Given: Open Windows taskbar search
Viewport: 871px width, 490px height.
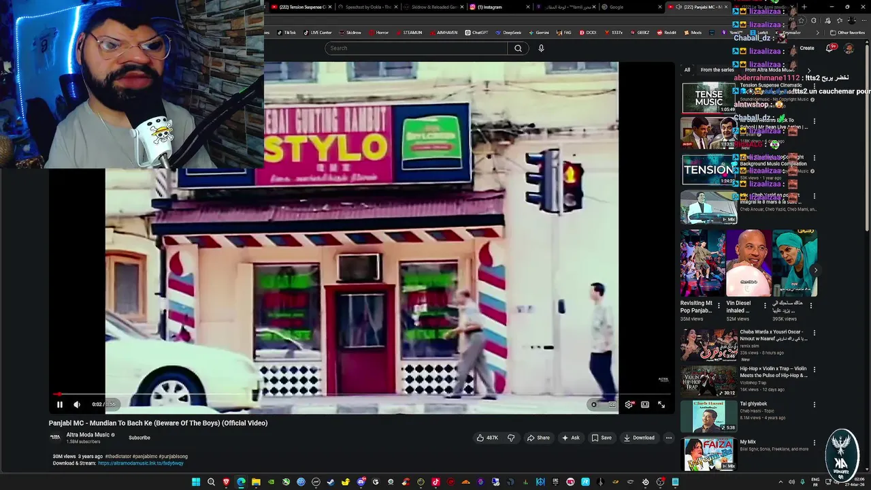Looking at the screenshot, I should [x=211, y=482].
